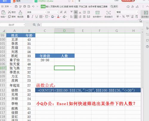The width and height of the screenshot is (149, 121).
Task: Click the Merge and Center icon
Action: click(x=97, y=13)
